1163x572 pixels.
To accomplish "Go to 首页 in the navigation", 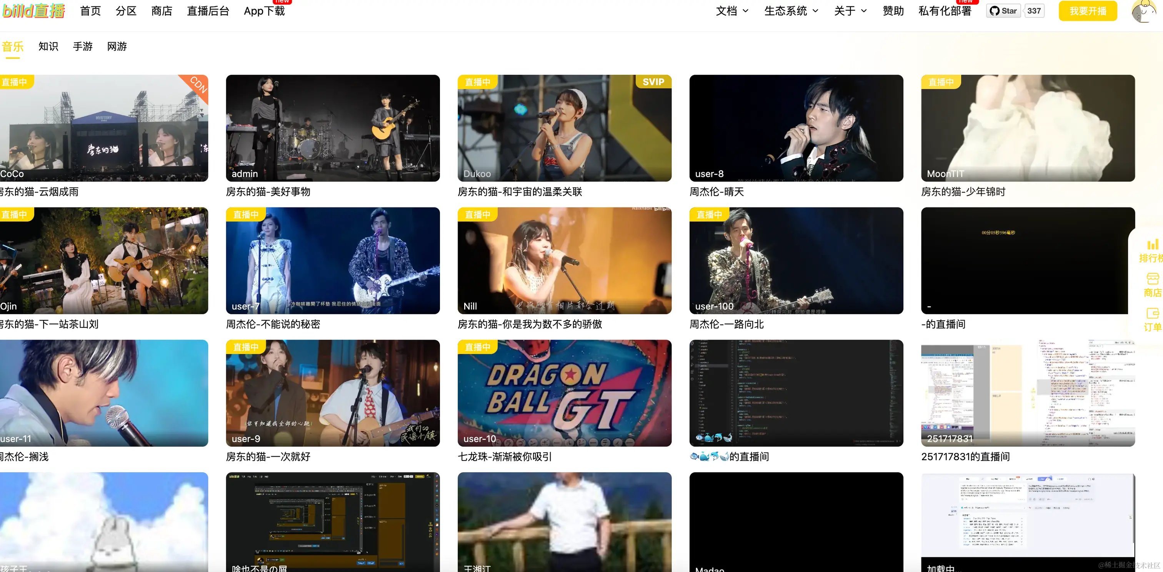I will [x=90, y=11].
